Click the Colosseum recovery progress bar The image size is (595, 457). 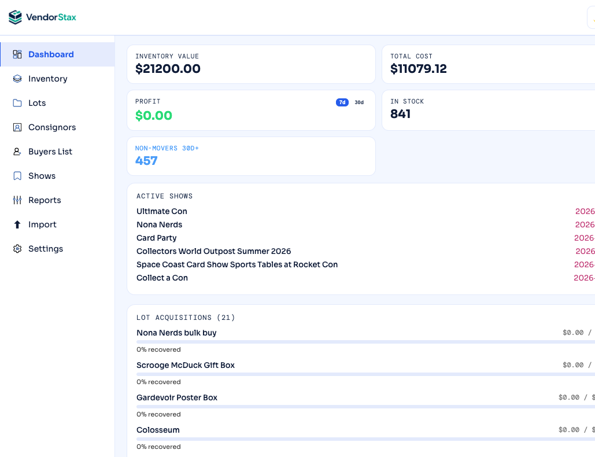[x=366, y=439]
